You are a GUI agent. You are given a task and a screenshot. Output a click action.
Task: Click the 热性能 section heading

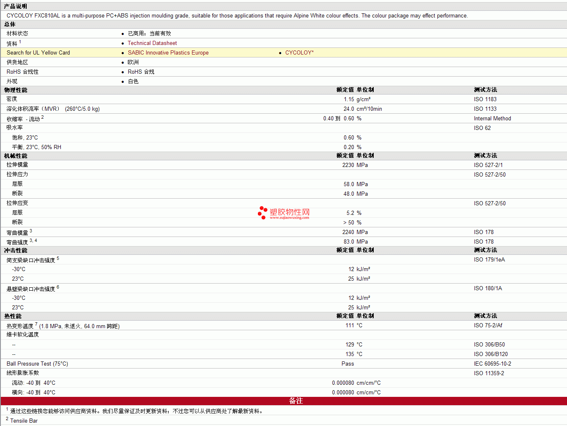[x=13, y=316]
